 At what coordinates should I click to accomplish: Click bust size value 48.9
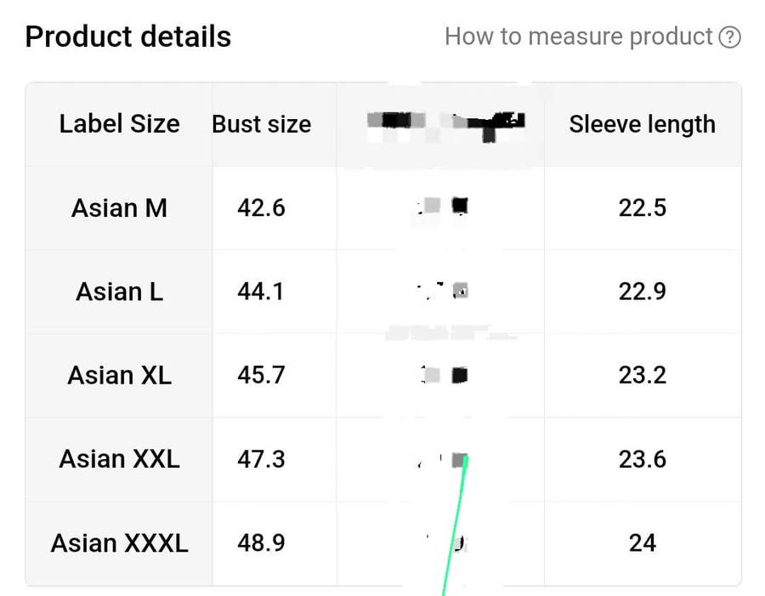tap(261, 542)
